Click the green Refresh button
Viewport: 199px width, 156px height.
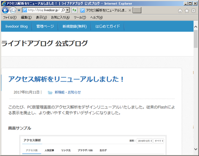74,10
